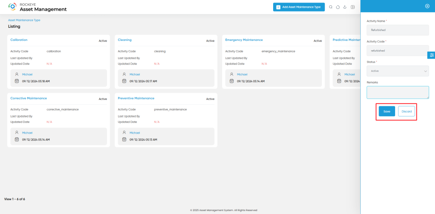Click user icon in Preventive Maintenance card
This screenshot has height=214, width=435.
click(124, 133)
